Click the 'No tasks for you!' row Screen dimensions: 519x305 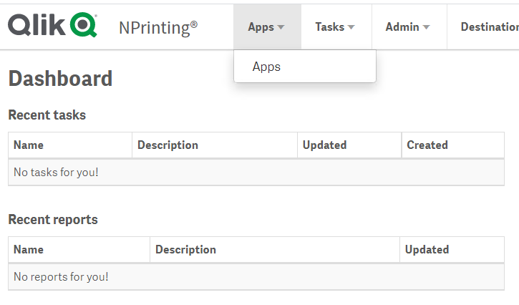[x=256, y=173]
